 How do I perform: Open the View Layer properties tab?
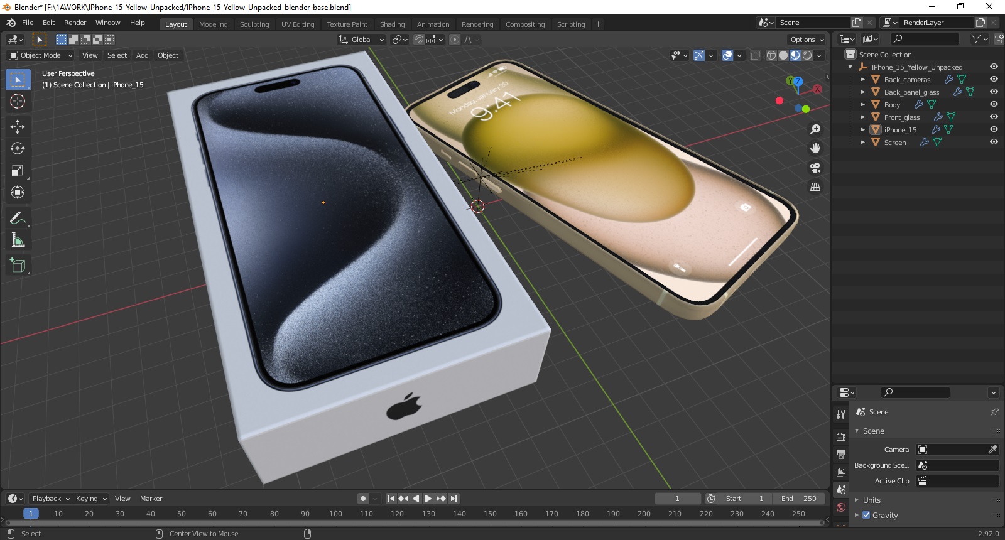(x=841, y=472)
